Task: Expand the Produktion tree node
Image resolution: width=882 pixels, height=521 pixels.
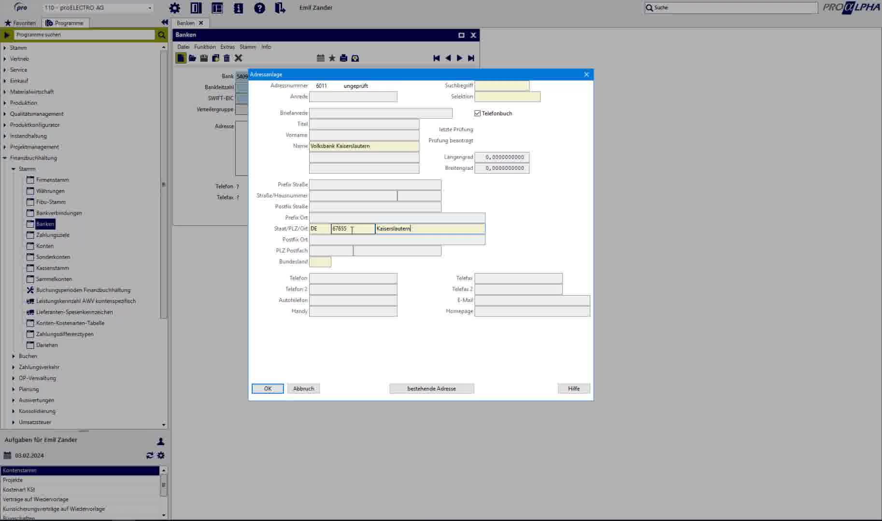Action: (x=5, y=103)
